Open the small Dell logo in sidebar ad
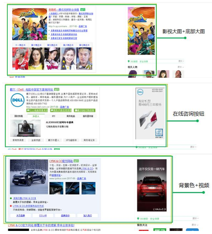This screenshot has height=234, width=212. tap(140, 92)
